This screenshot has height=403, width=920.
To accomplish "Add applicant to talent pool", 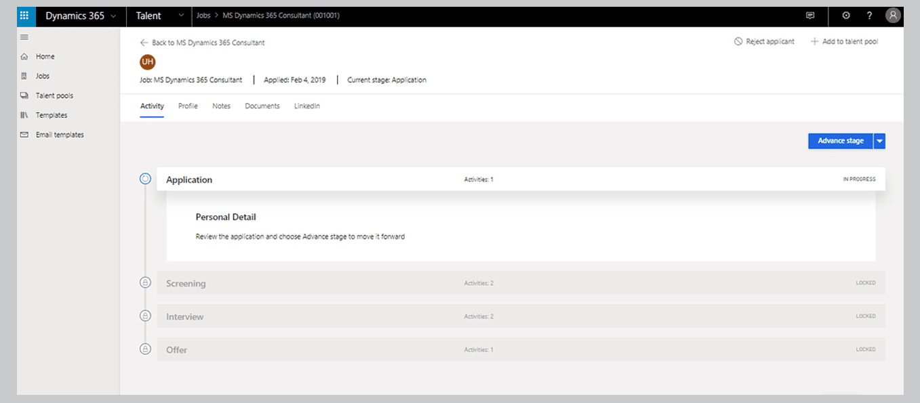I will pyautogui.click(x=844, y=41).
